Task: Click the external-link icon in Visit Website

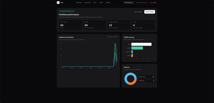Action: click(x=132, y=3)
